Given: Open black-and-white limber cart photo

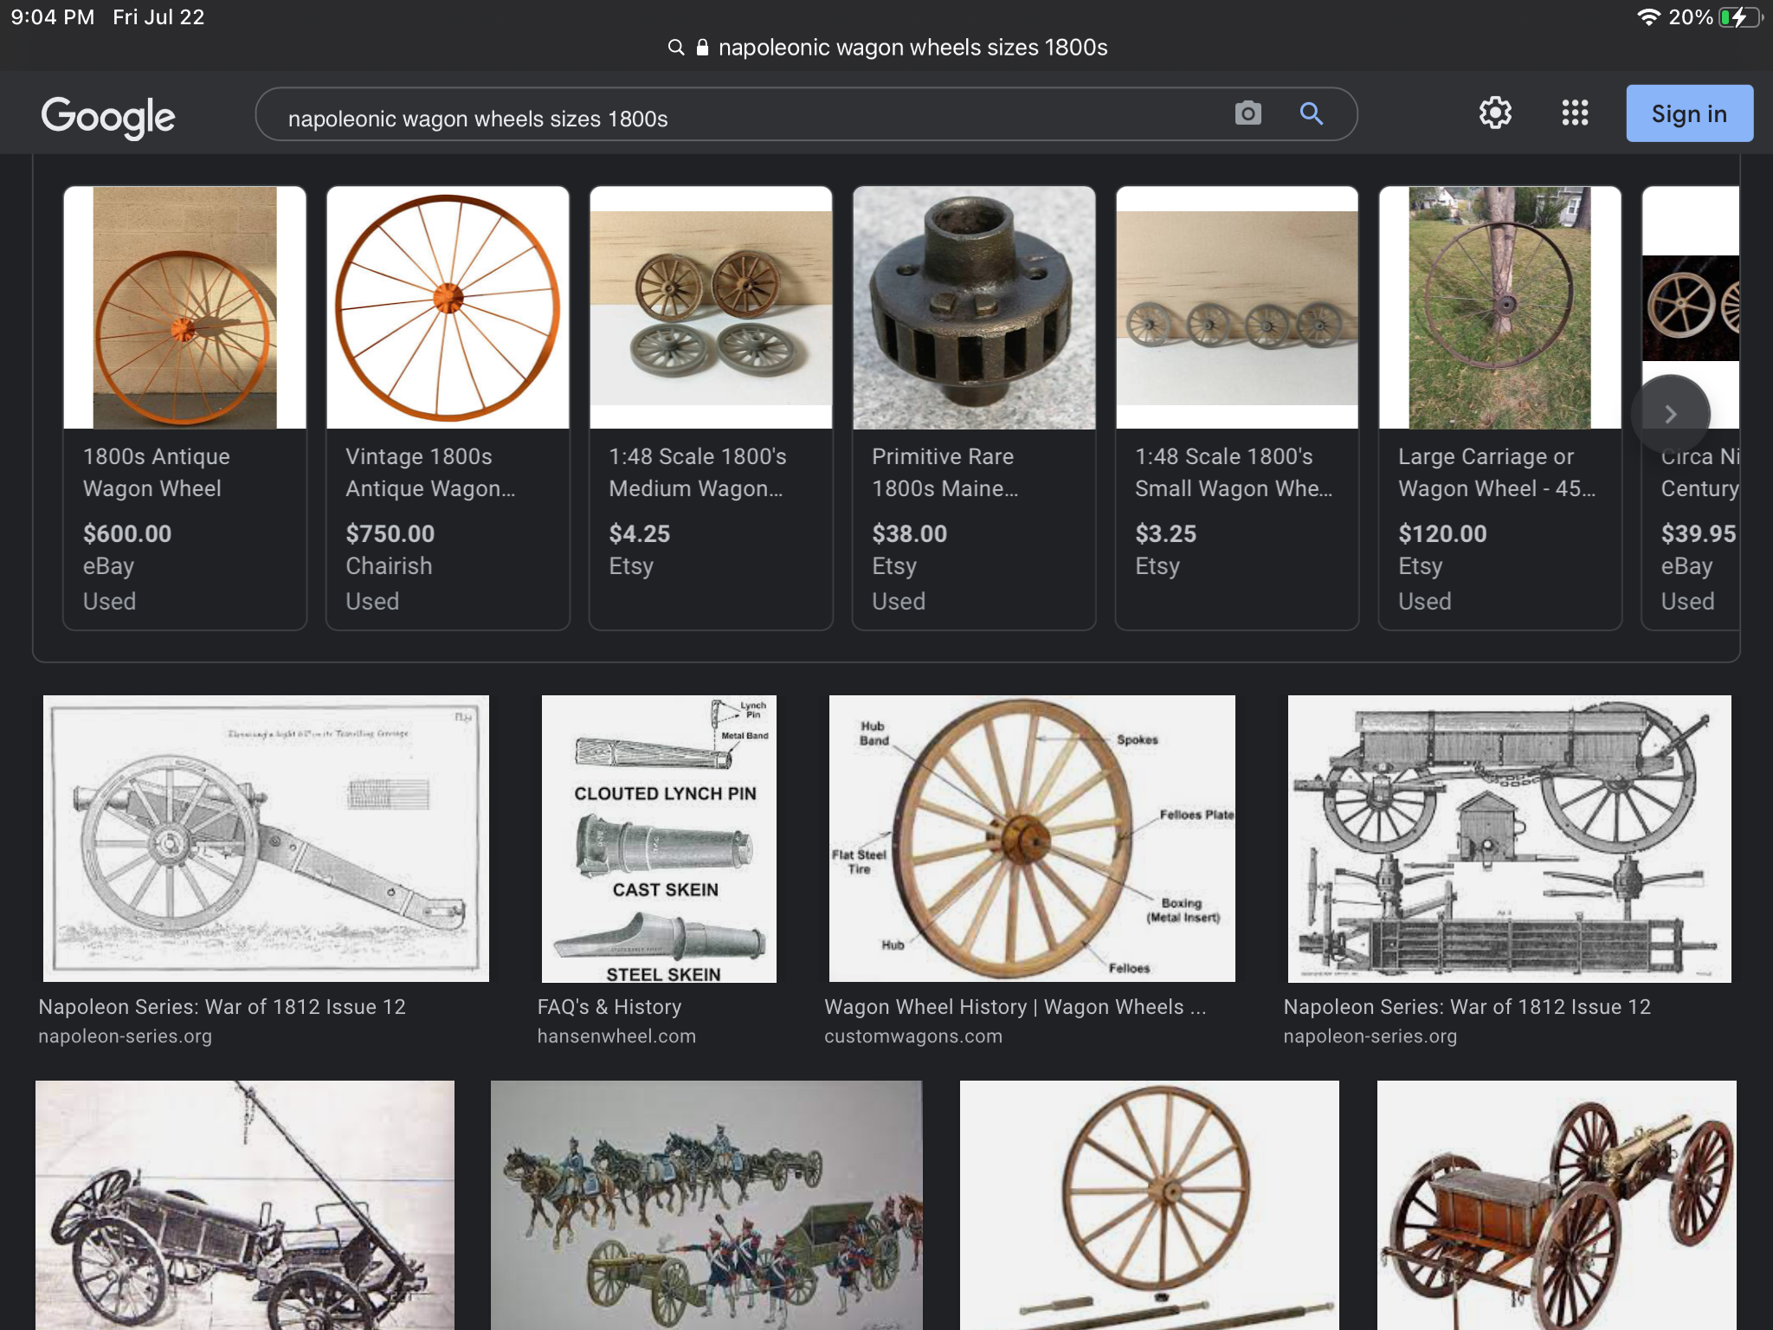Looking at the screenshot, I should click(245, 1205).
